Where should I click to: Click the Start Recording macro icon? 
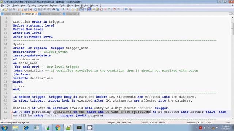pos(114,9)
